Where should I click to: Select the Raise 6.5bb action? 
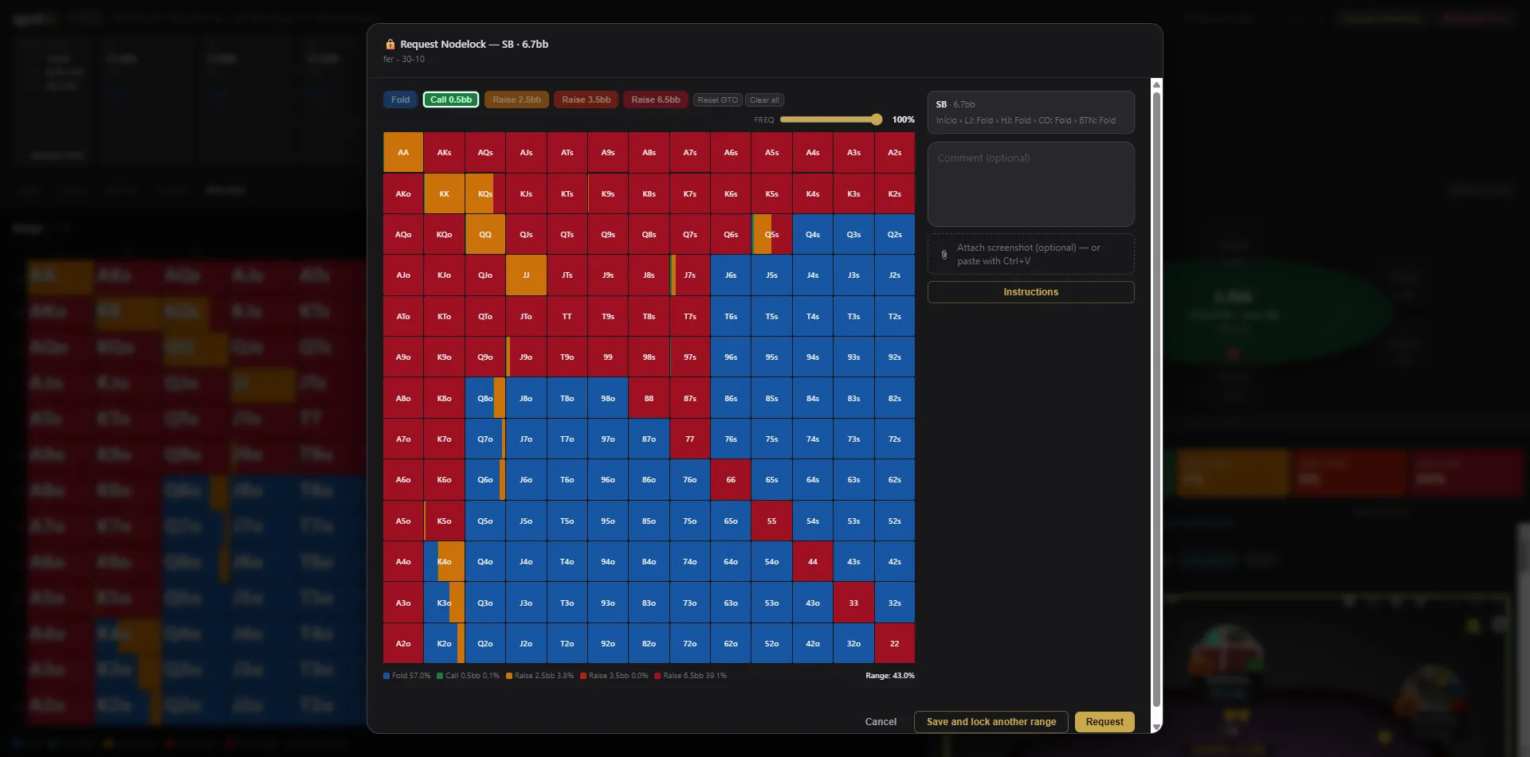(x=656, y=100)
